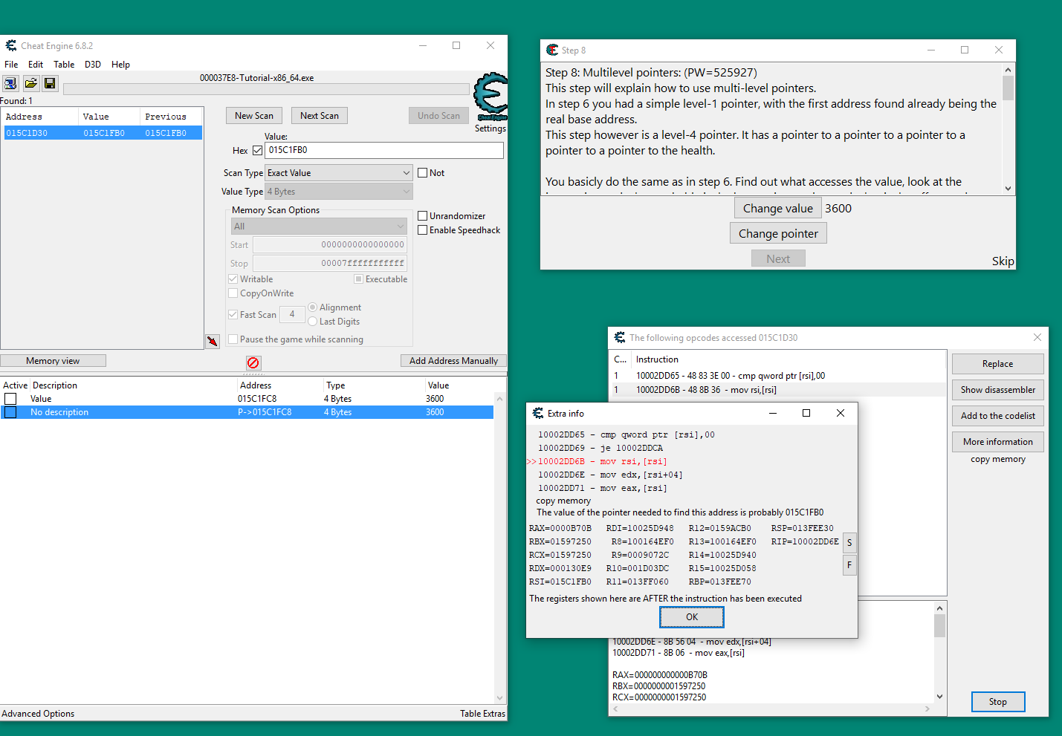Click the opcodes window title icon
1062x736 pixels.
pyautogui.click(x=620, y=337)
